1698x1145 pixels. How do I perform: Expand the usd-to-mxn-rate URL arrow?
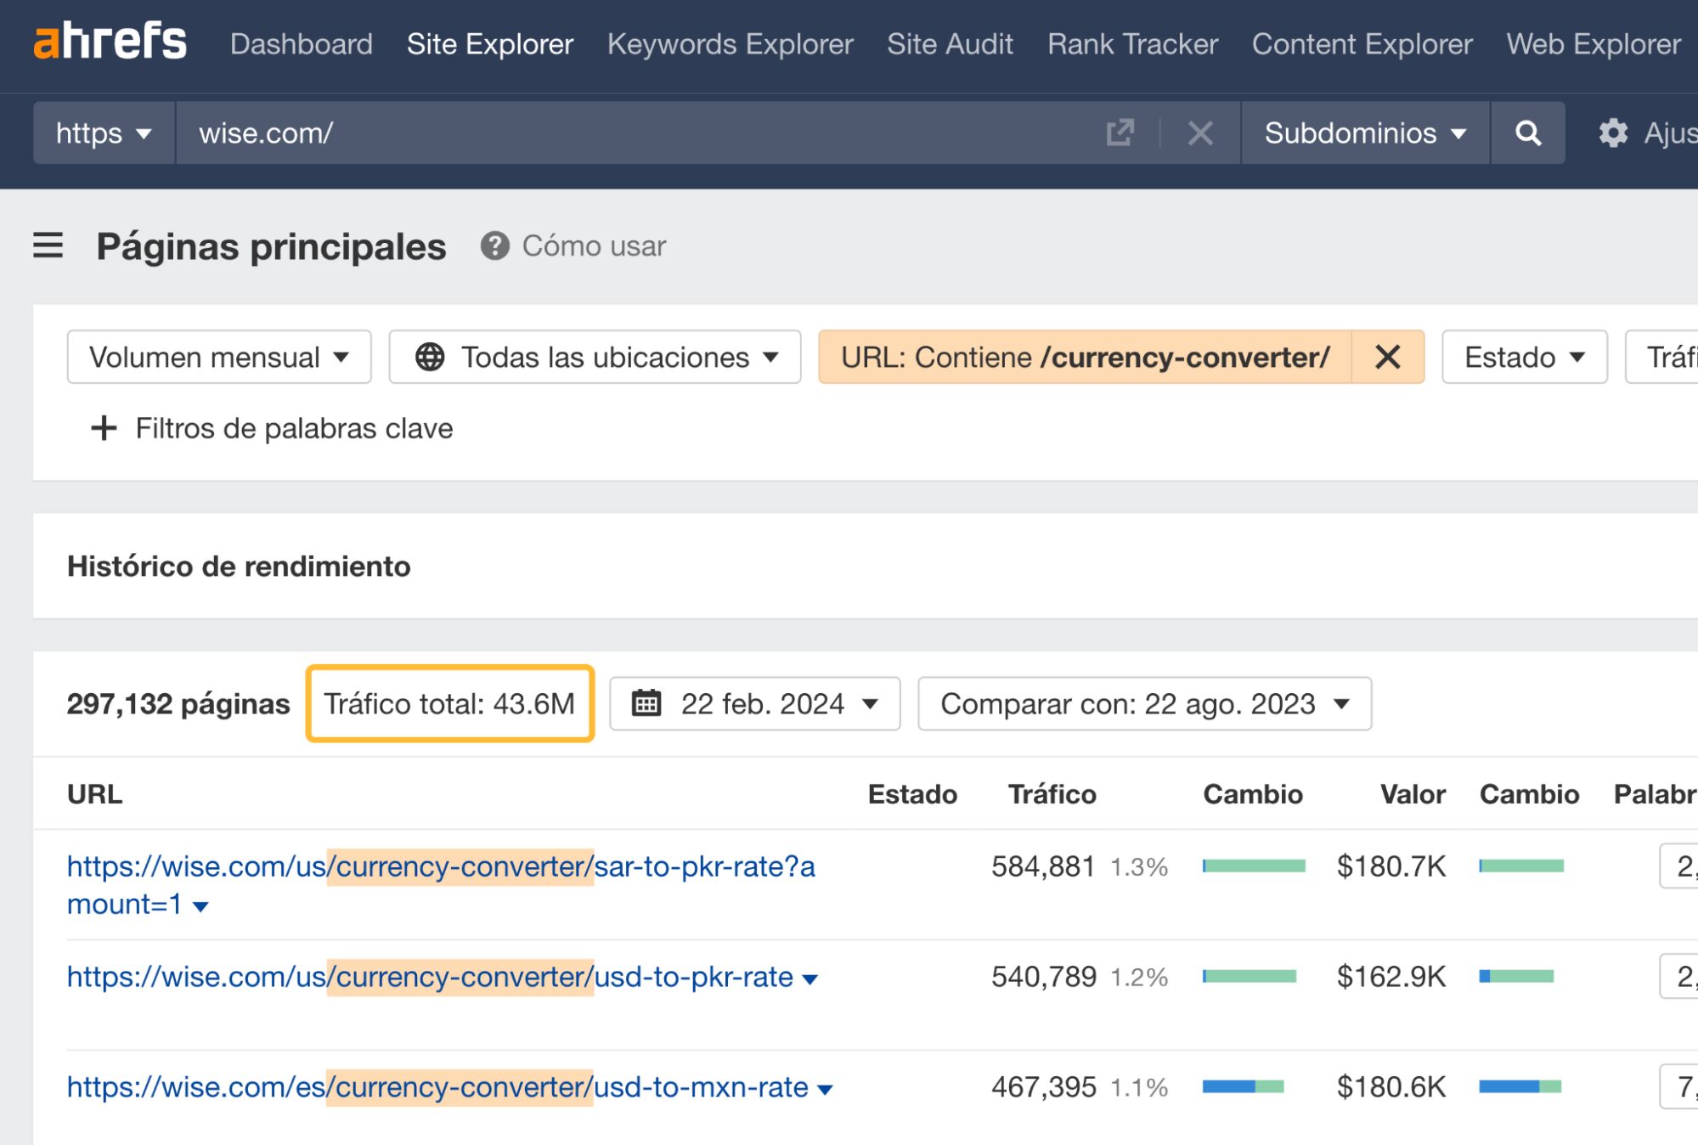click(824, 1090)
